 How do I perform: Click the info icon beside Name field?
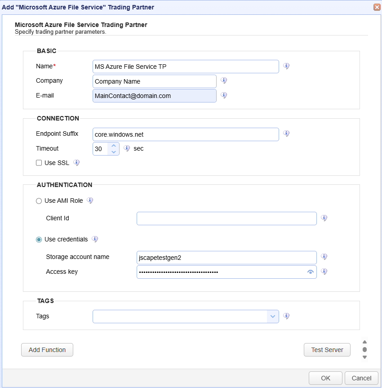[286, 66]
